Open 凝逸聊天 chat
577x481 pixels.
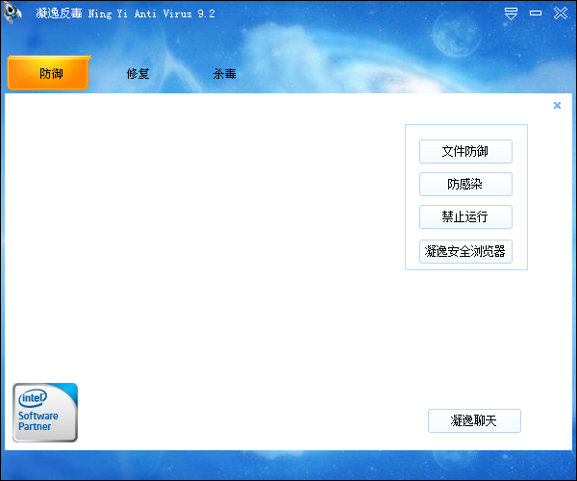474,420
